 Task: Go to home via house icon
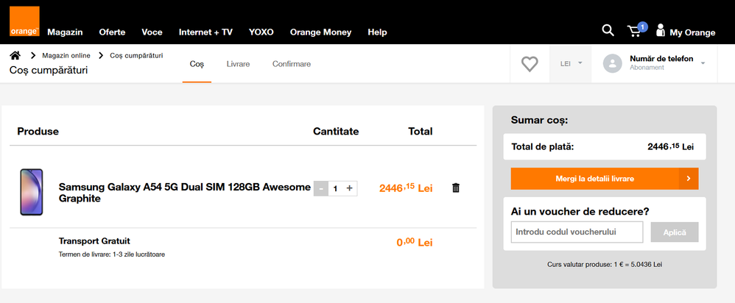coord(15,55)
